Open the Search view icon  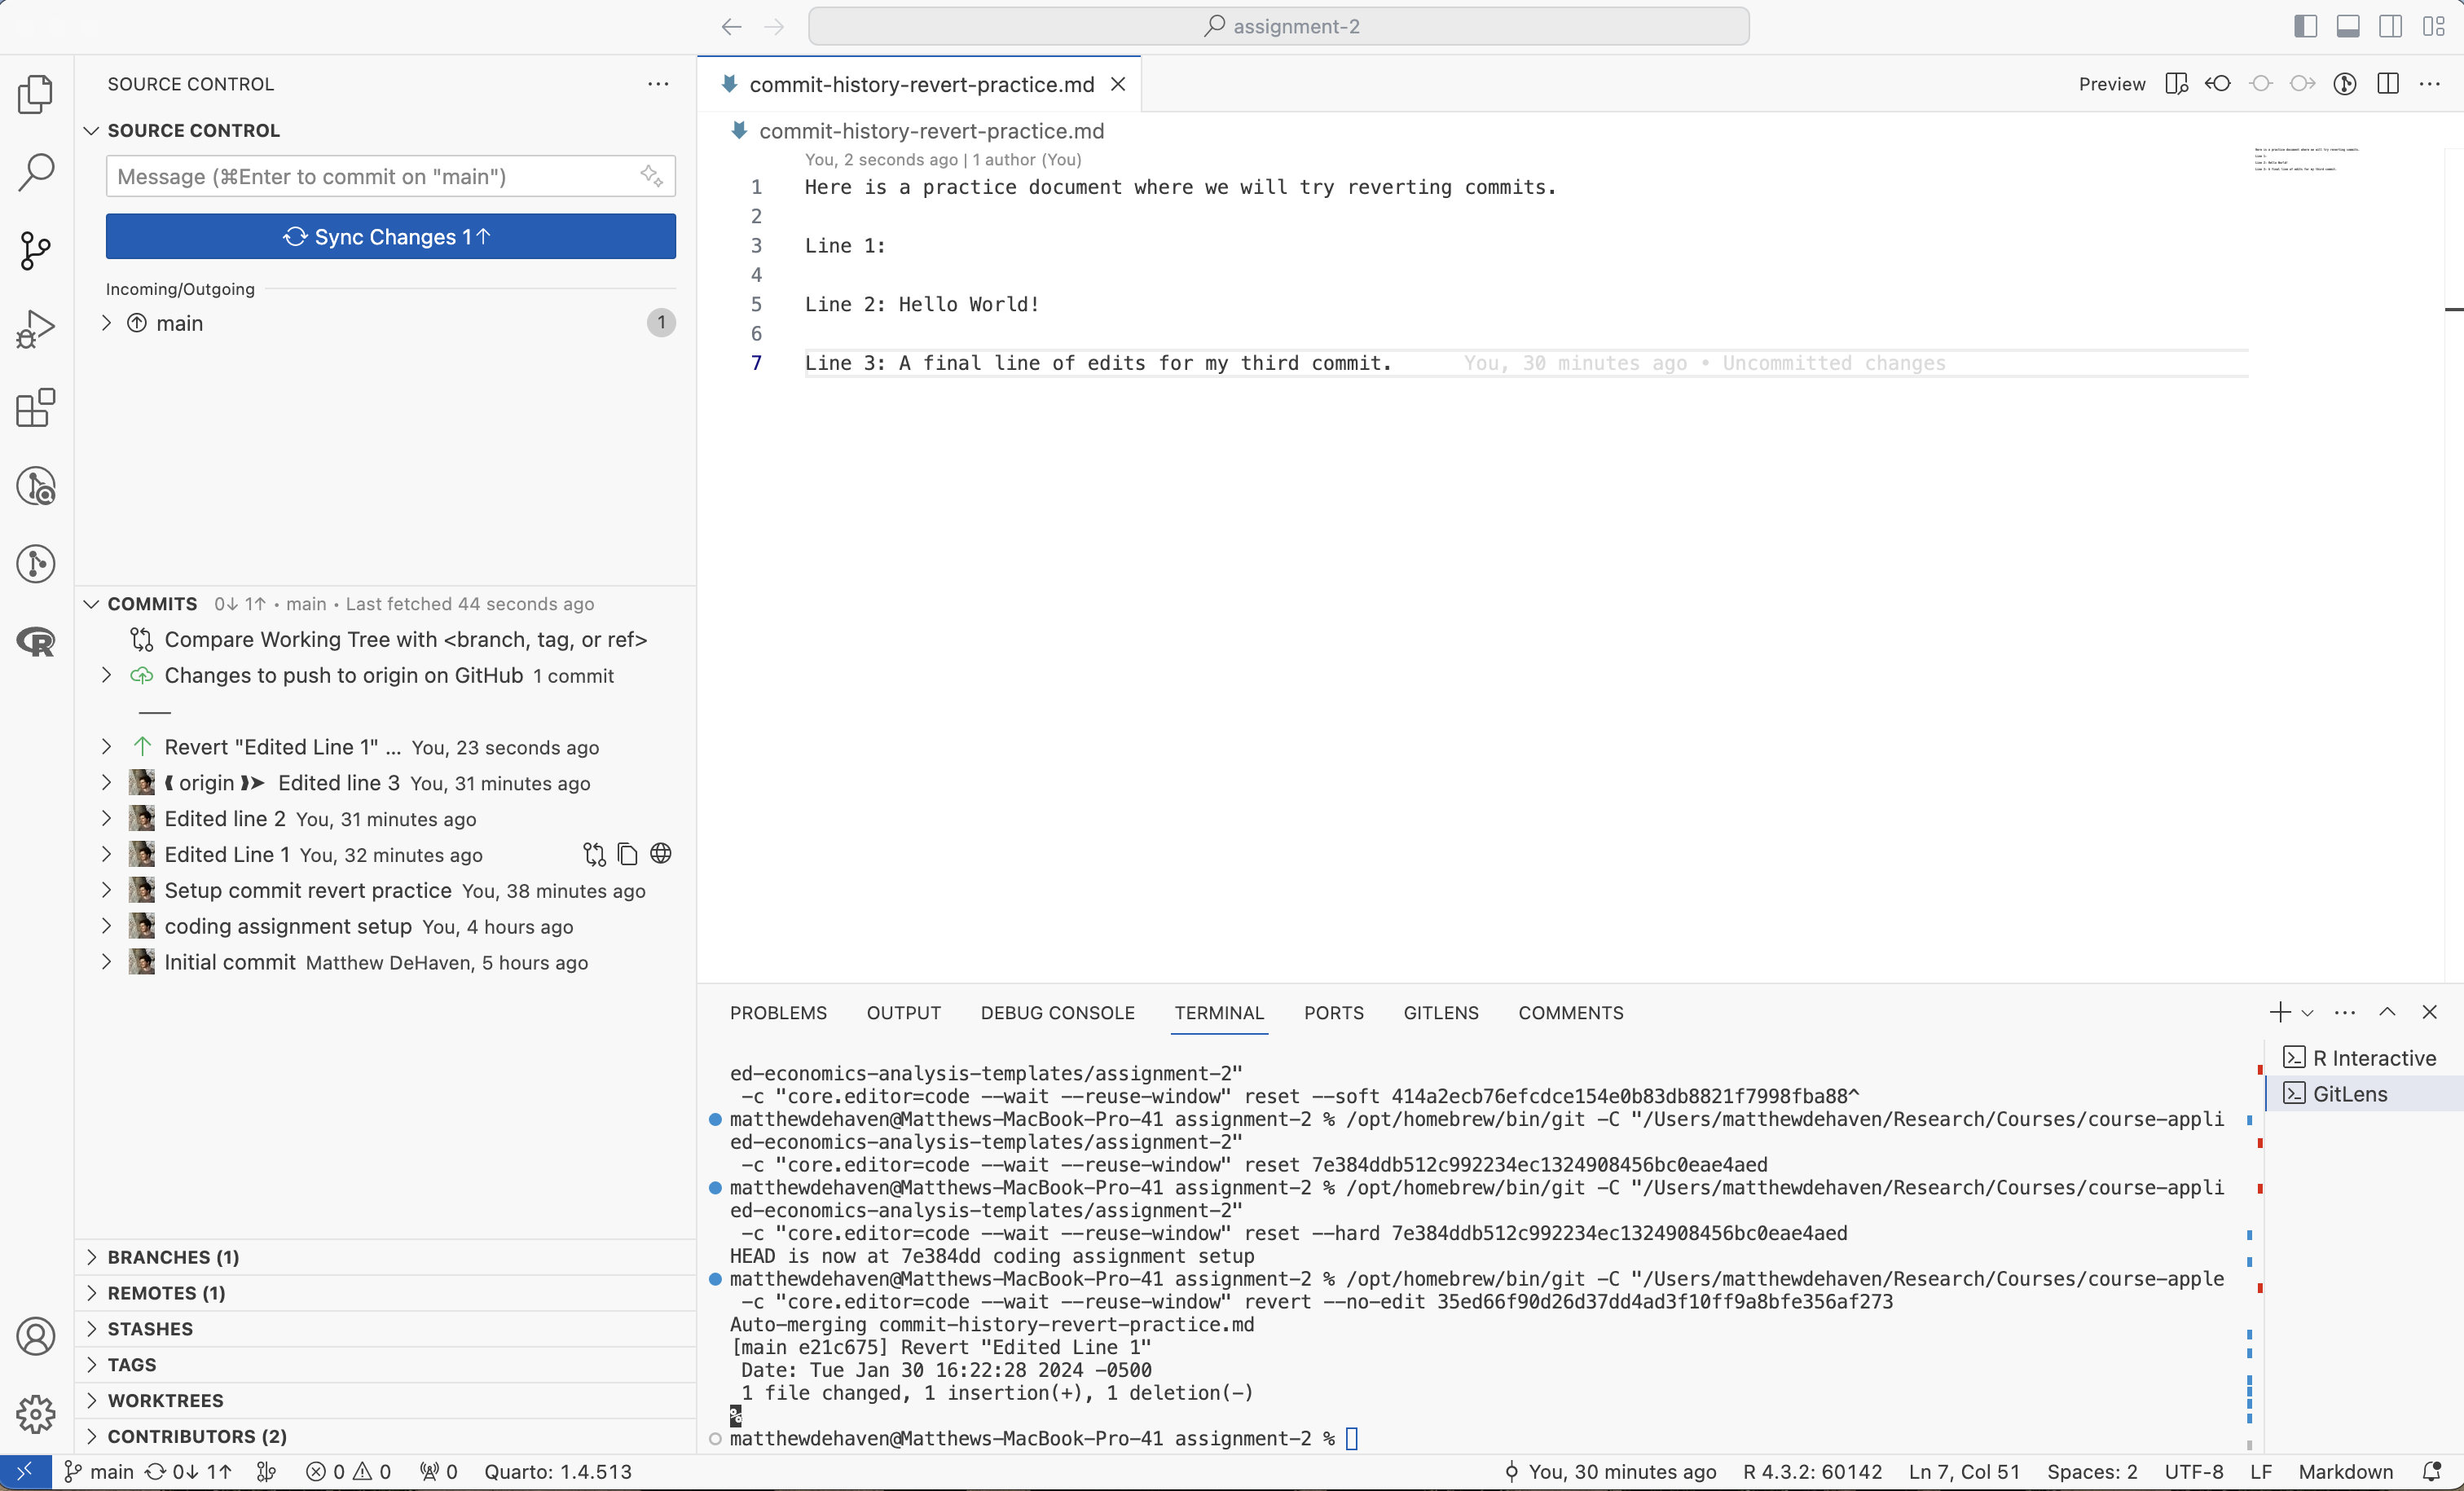[x=36, y=172]
